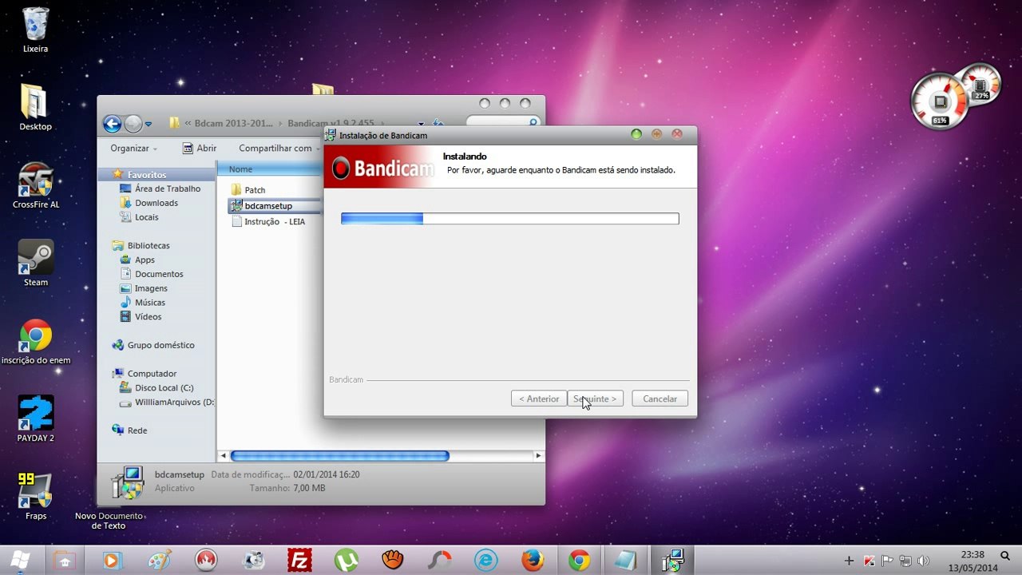
Task: Open Downloads in the navigation pane
Action: [x=156, y=203]
